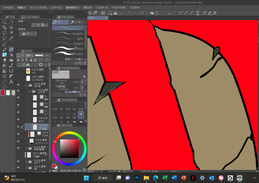This screenshot has height=183, width=259.
Task: Activate the Airbrush tool
Action: tap(11, 55)
